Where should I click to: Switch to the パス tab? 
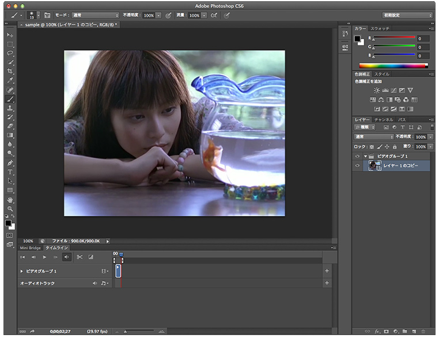tap(402, 120)
